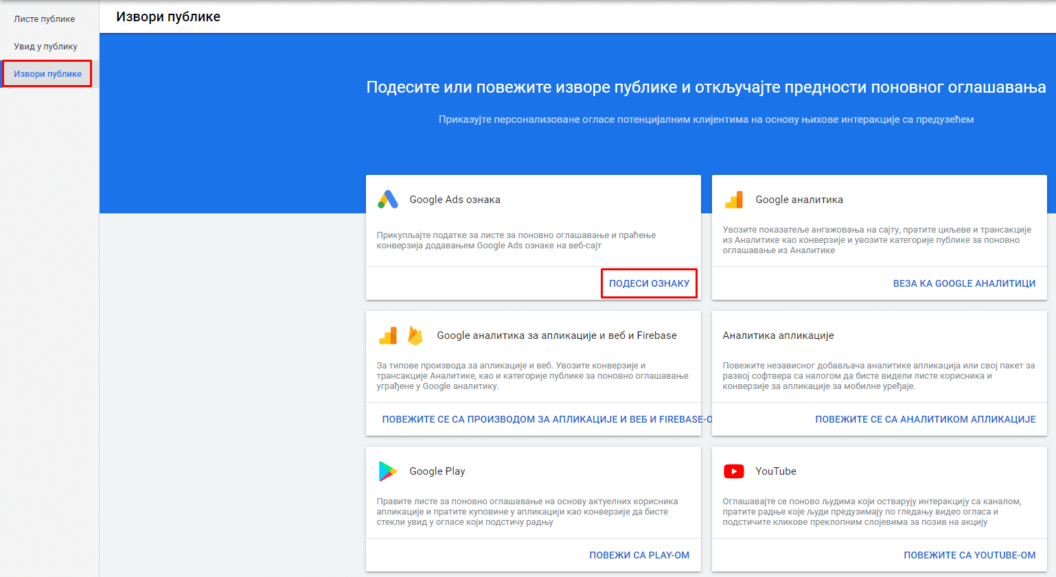This screenshot has width=1056, height=577.
Task: Click the Google аналитика chart icon
Action: coord(734,200)
